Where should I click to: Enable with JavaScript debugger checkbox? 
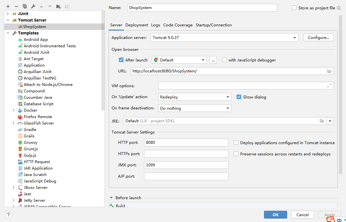pyautogui.click(x=224, y=60)
